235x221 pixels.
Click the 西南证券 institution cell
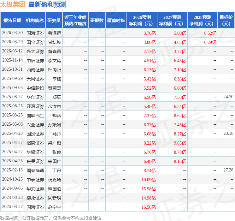click(x=35, y=70)
